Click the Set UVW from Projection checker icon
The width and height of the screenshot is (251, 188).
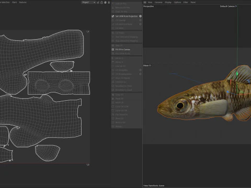point(113,16)
